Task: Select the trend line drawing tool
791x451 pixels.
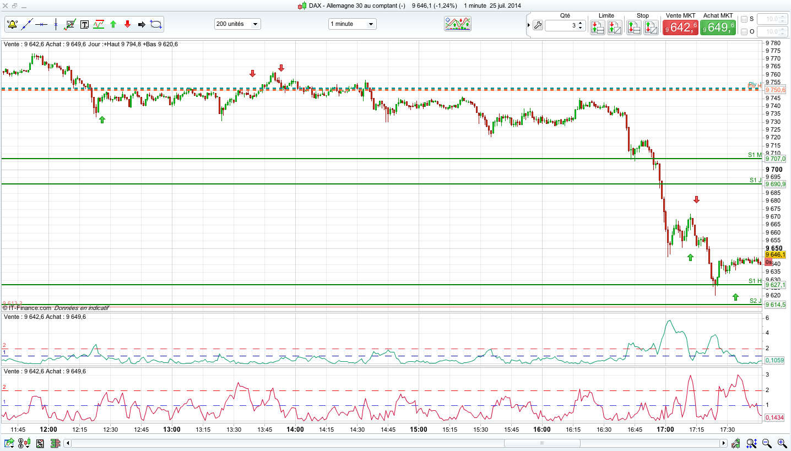Action: pyautogui.click(x=26, y=24)
